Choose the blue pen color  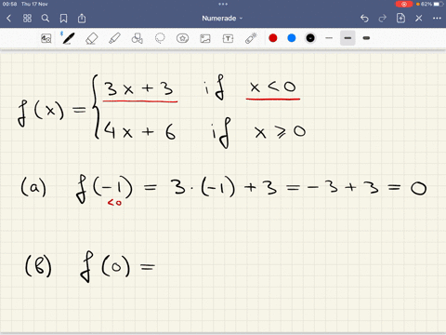pos(292,38)
